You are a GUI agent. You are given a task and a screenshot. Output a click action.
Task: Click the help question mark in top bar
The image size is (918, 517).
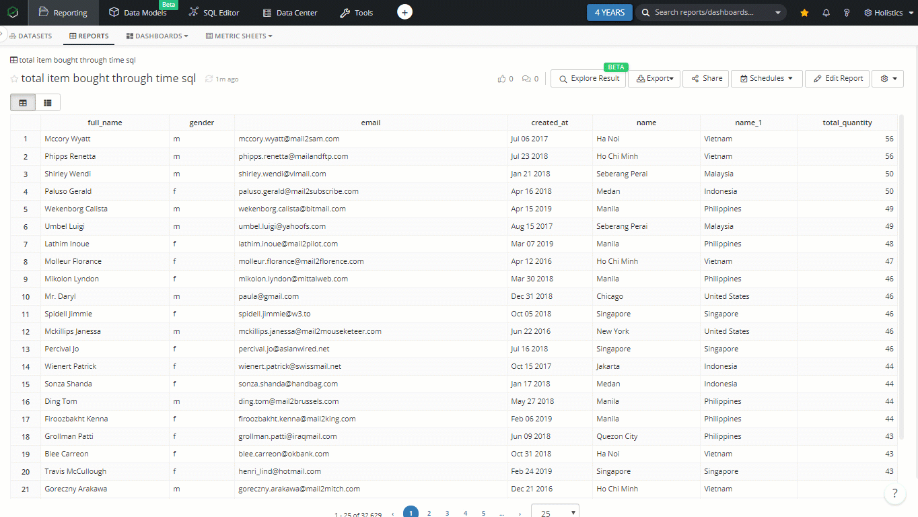click(x=847, y=13)
